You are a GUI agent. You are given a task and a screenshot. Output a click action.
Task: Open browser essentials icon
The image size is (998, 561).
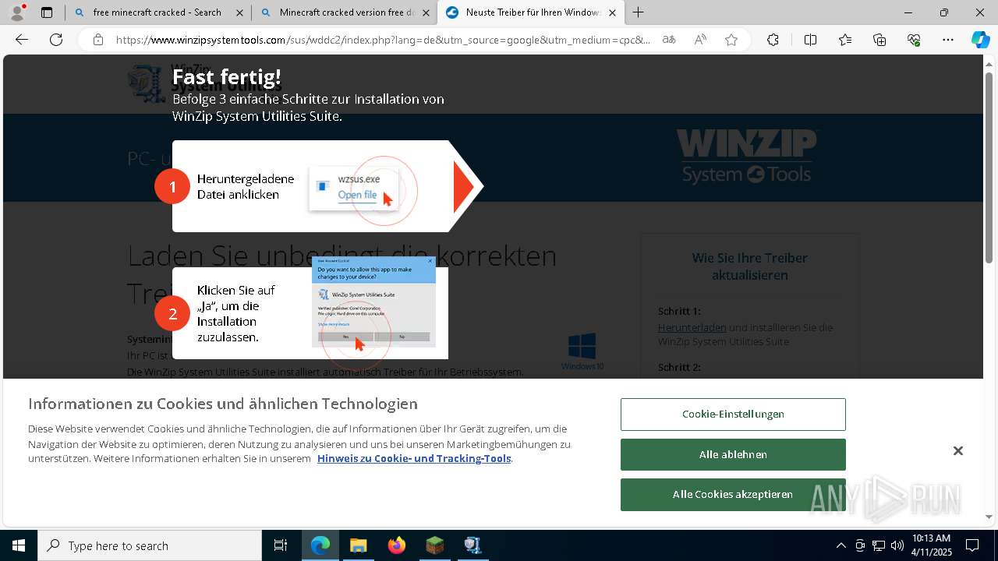[914, 40]
